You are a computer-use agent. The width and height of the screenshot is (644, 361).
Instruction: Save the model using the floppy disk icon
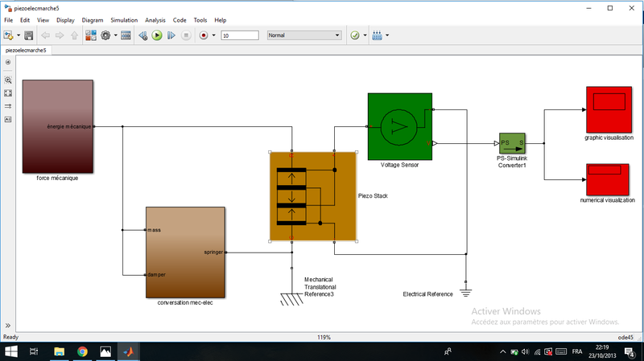point(29,35)
